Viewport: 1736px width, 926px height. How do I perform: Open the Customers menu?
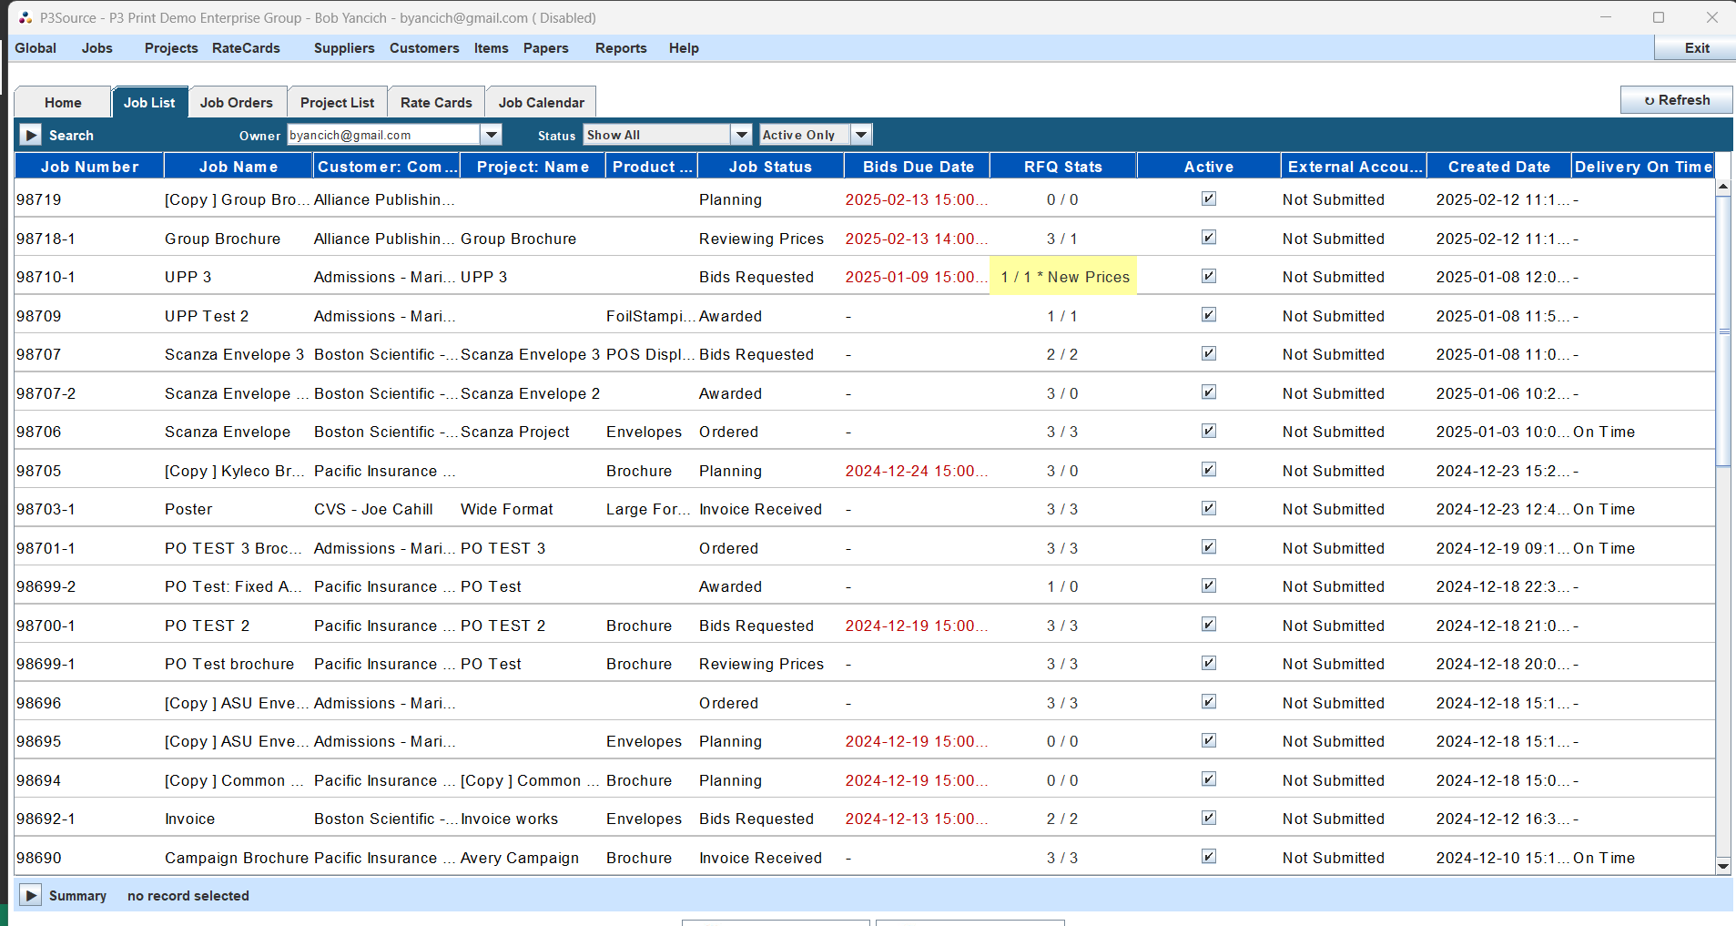423,48
